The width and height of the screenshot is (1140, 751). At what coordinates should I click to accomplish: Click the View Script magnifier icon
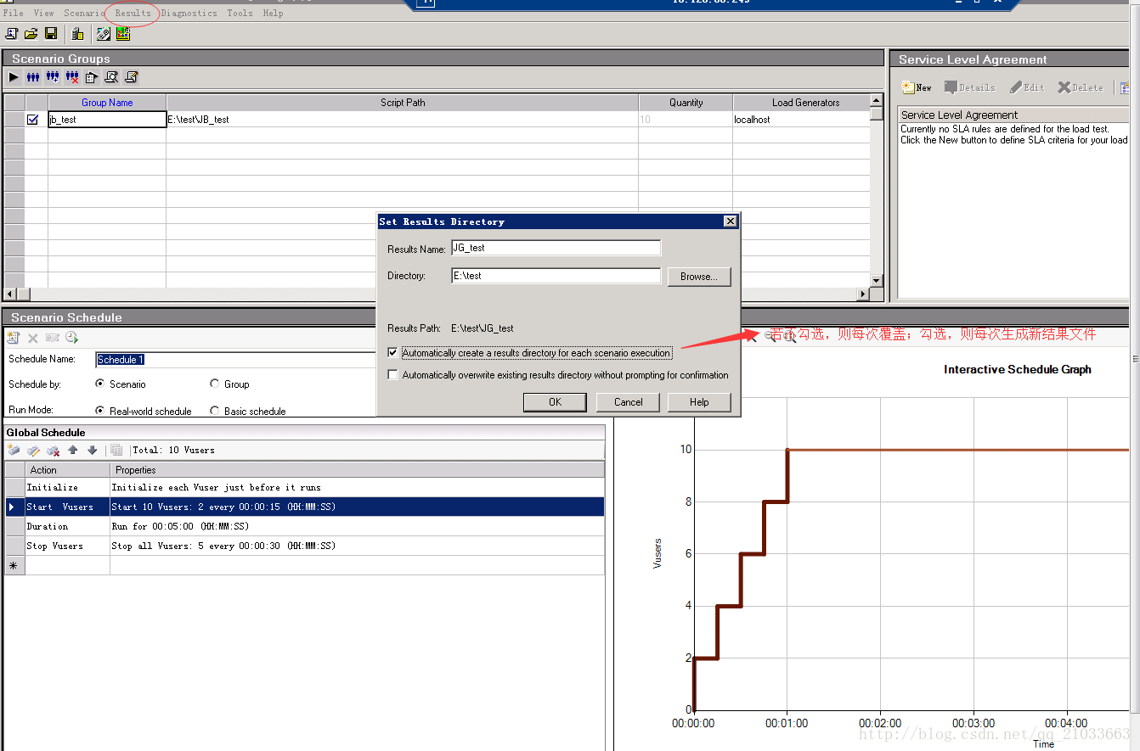click(111, 77)
